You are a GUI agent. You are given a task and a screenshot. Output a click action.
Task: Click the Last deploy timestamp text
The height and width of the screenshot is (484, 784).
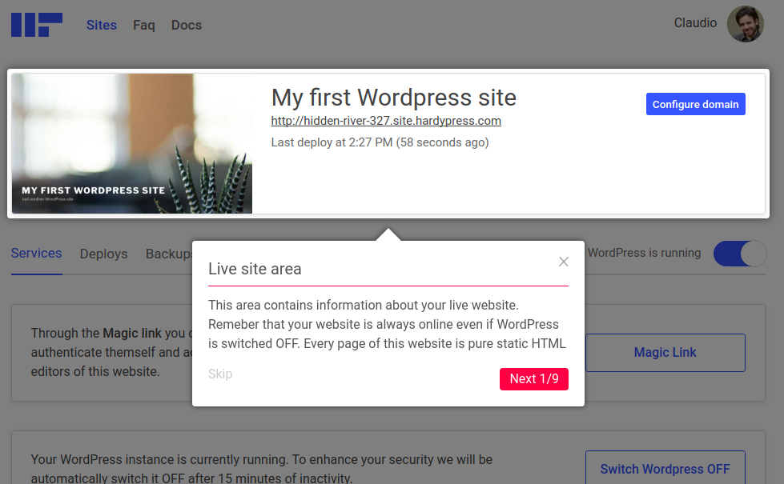pos(380,142)
